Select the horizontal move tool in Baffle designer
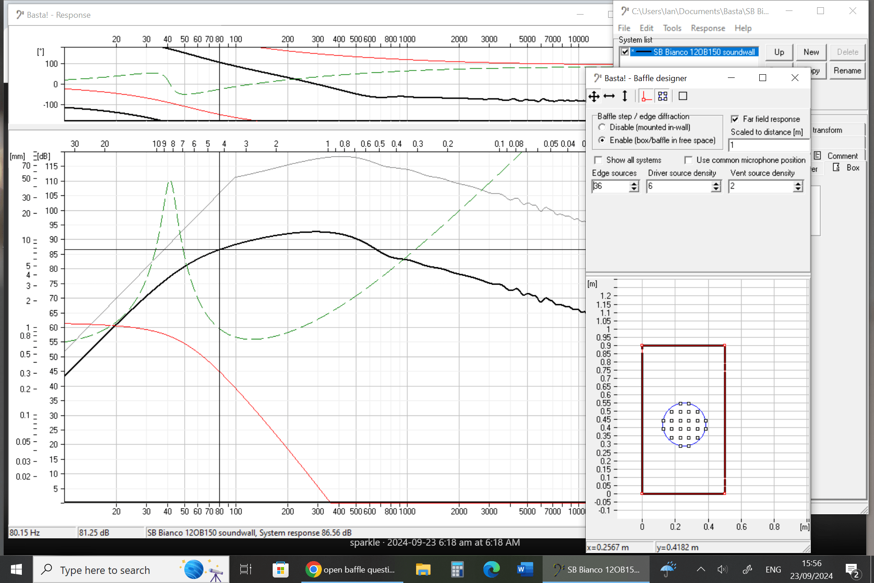 coord(609,96)
